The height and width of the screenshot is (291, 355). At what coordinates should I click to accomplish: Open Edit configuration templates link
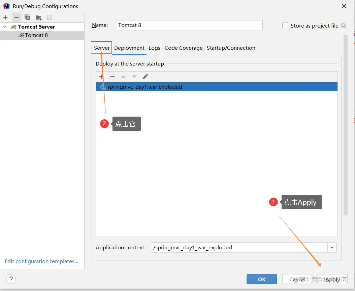click(x=42, y=261)
